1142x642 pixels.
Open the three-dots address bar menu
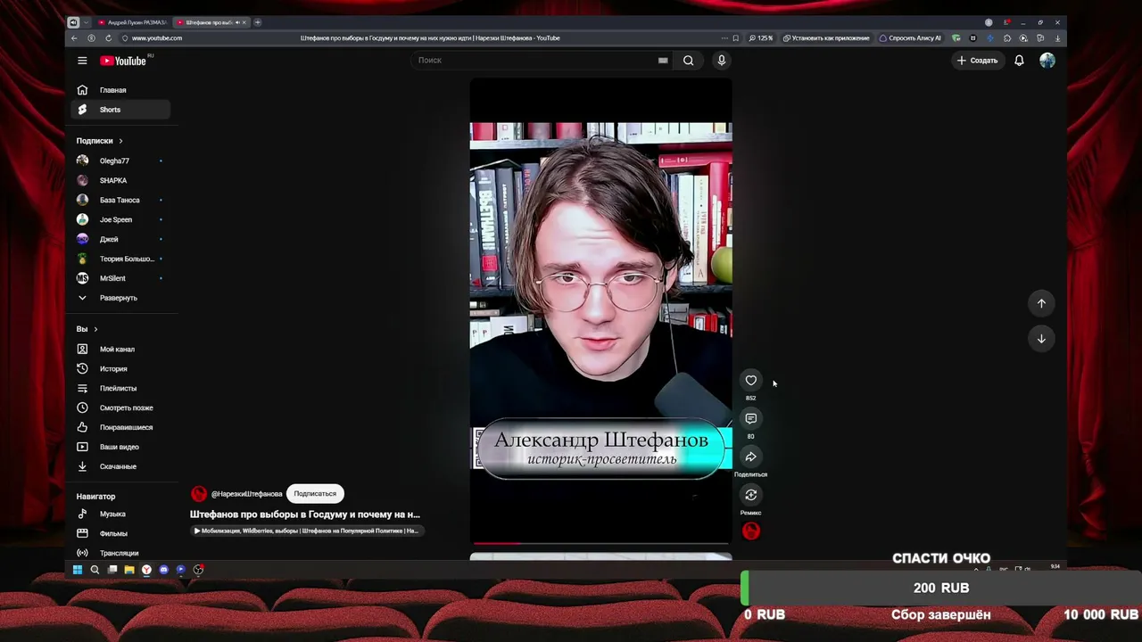(x=724, y=38)
